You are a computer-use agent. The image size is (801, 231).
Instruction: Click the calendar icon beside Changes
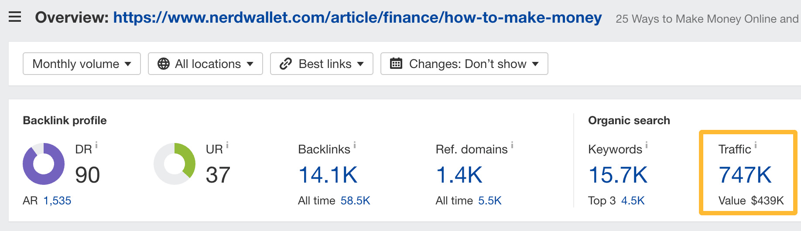[x=396, y=64]
